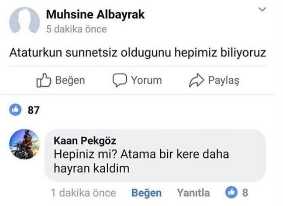Image resolution: width=283 pixels, height=206 pixels.
Task: Open Kaan Pekgöz's motorcycle profile picture
Action: click(x=24, y=144)
